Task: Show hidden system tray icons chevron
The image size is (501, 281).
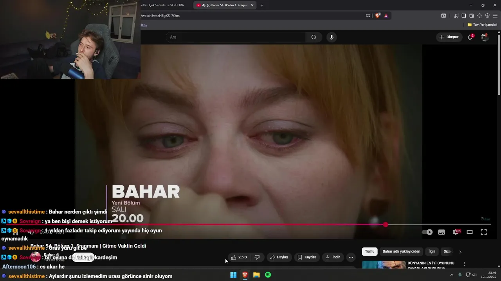Action: click(451, 275)
